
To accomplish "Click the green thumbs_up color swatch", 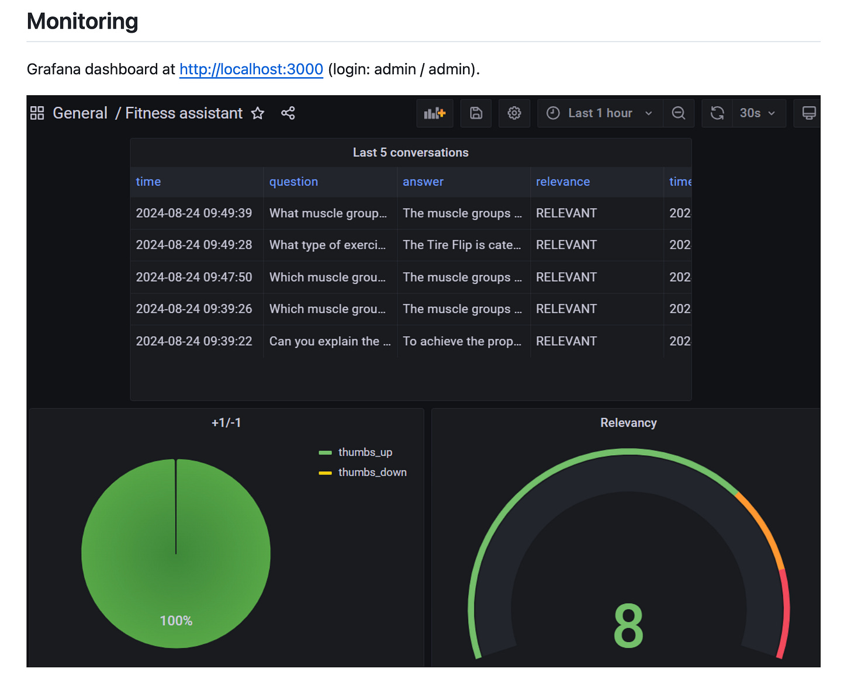I will (x=325, y=453).
